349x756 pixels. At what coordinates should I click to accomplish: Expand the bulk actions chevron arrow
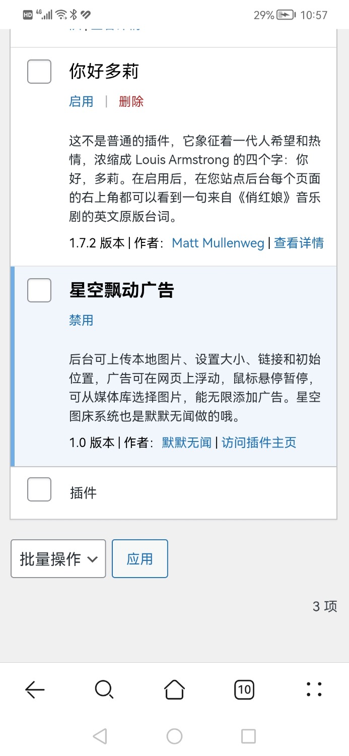click(x=93, y=558)
